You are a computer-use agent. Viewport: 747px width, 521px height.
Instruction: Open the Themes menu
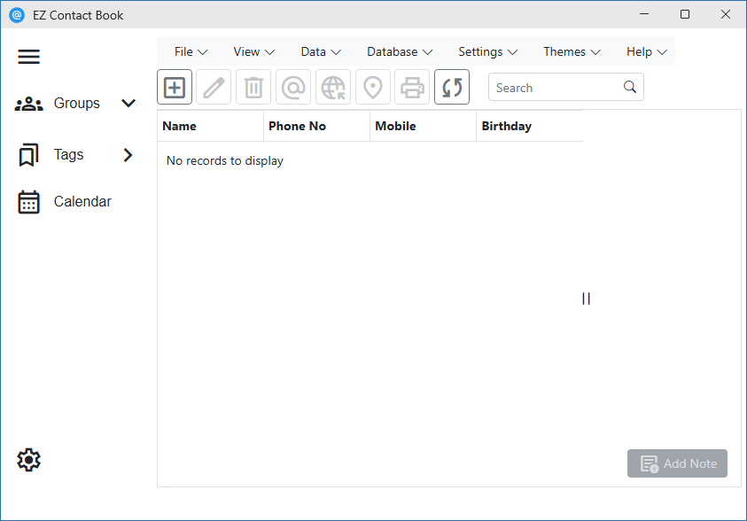(572, 52)
